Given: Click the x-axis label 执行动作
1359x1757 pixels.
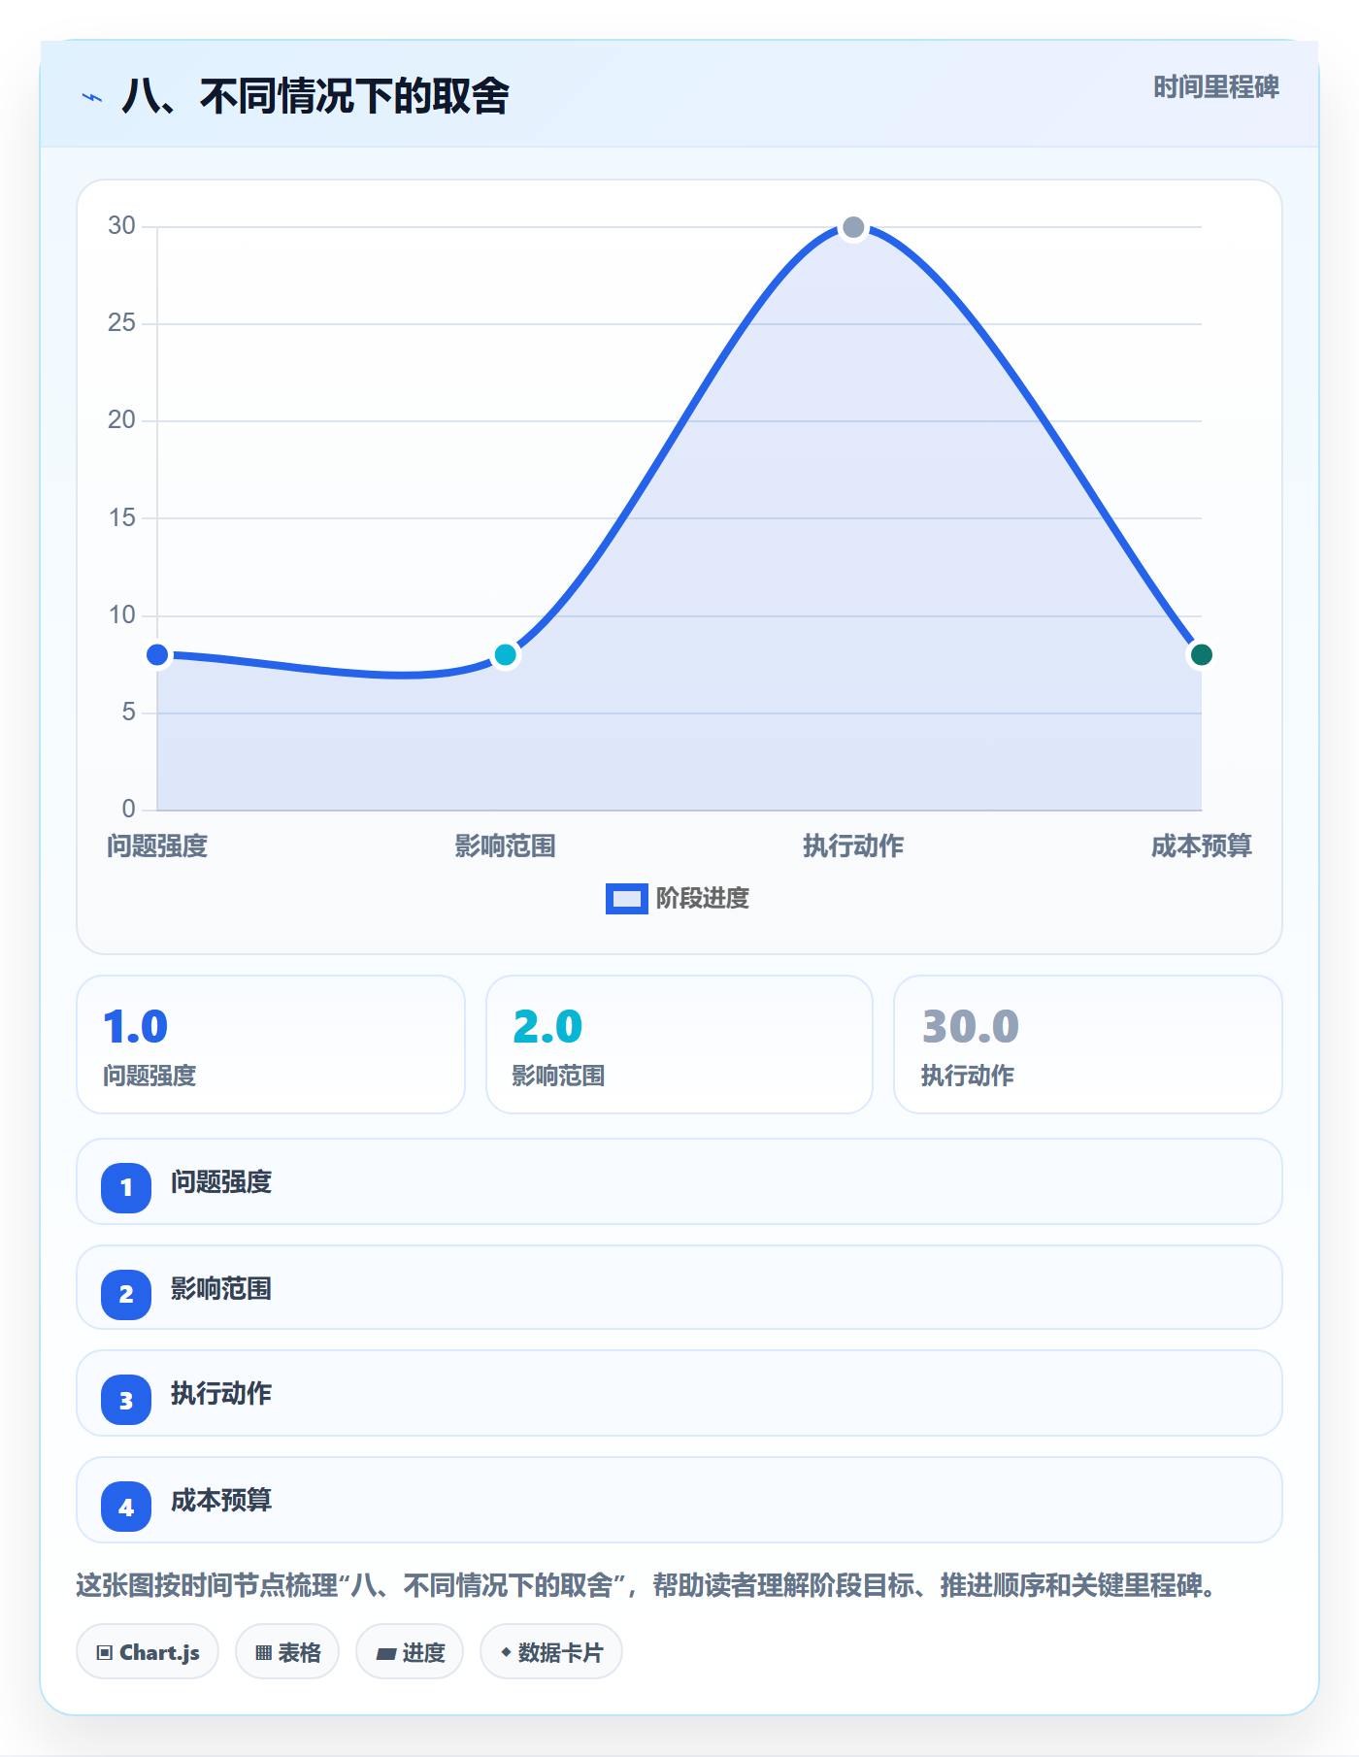Looking at the screenshot, I should [853, 846].
